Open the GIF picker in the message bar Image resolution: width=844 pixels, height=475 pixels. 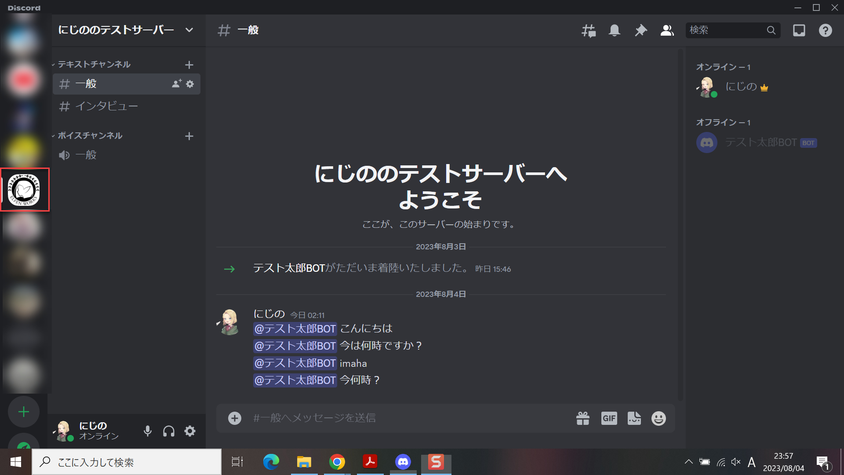608,418
